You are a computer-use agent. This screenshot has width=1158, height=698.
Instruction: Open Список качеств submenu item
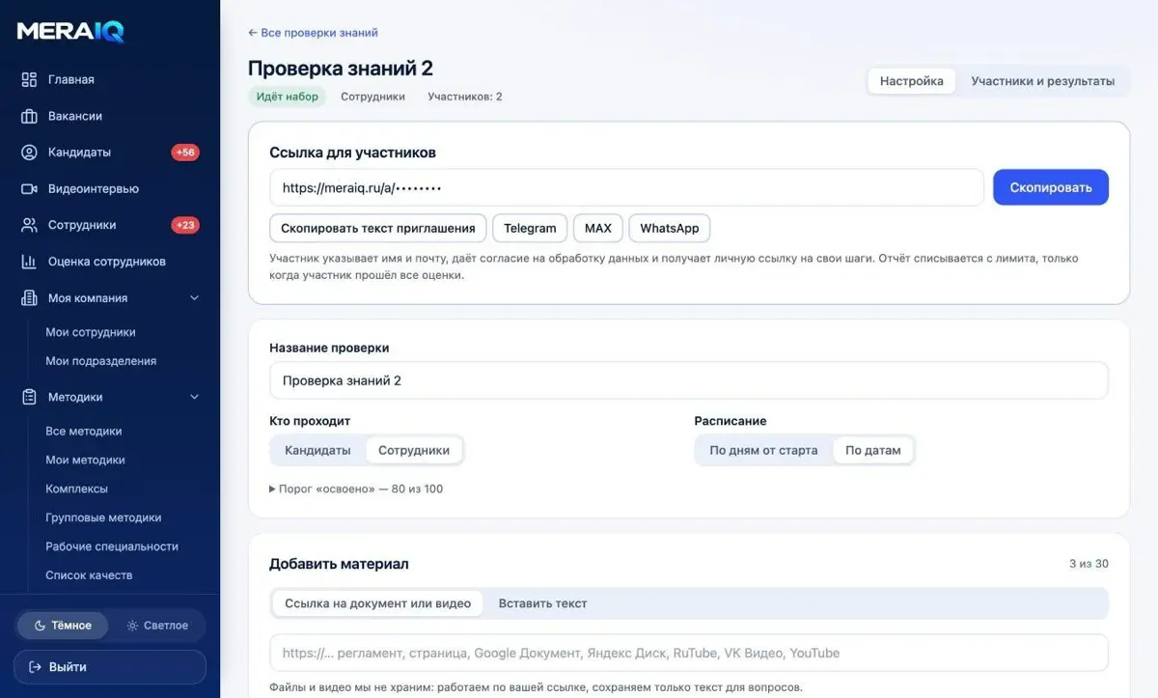(x=89, y=575)
